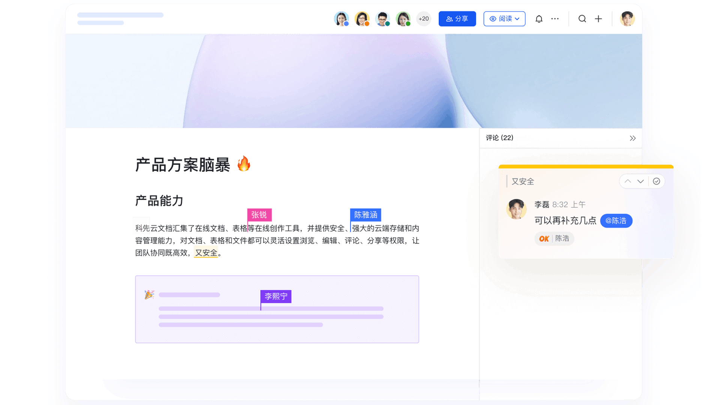The width and height of the screenshot is (720, 405).
Task: Click the plus icon to create new
Action: 598,19
